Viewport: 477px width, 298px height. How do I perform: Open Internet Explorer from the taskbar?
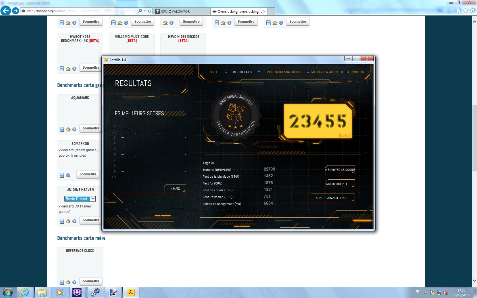pyautogui.click(x=25, y=292)
